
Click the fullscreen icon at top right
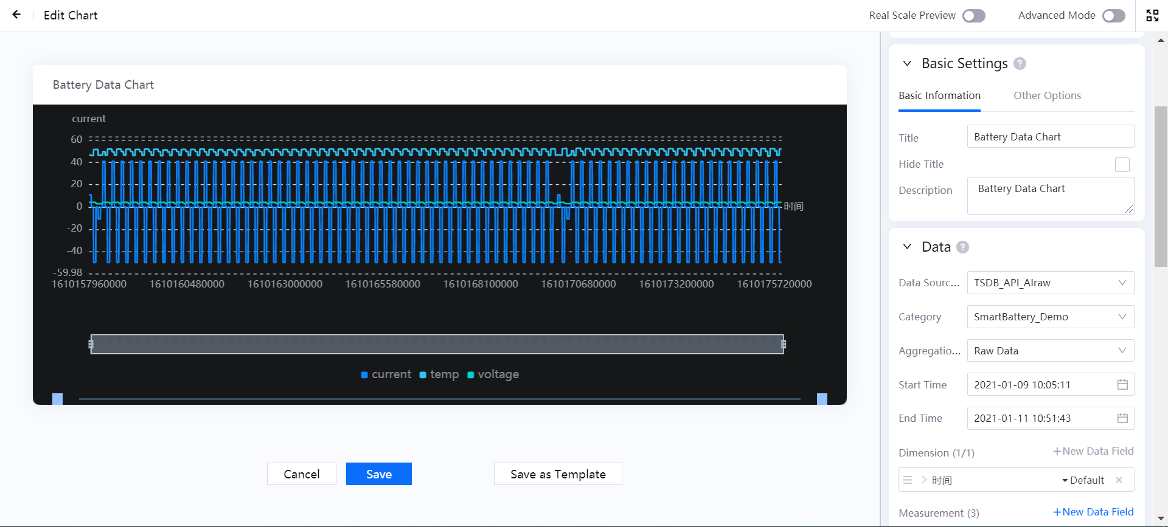pos(1152,15)
